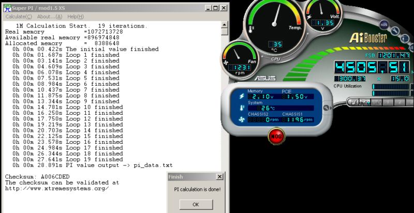
Task: Click 'The initial value finished' line
Action: [85, 49]
